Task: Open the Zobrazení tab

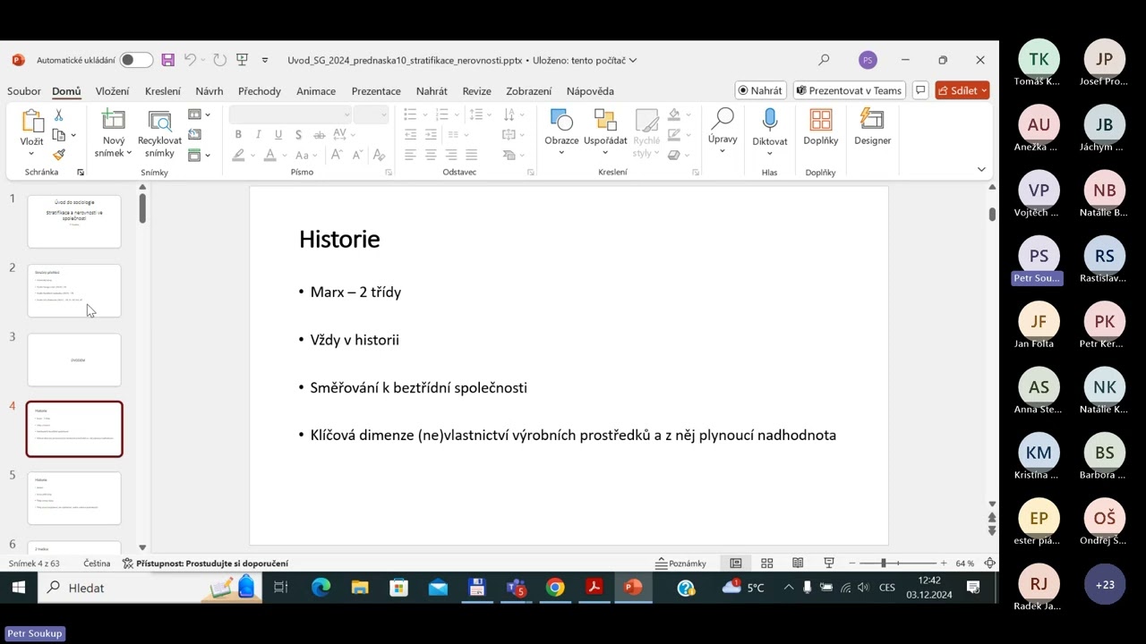Action: point(529,91)
